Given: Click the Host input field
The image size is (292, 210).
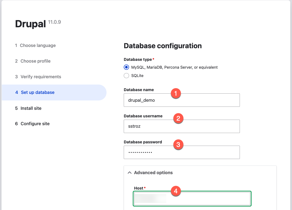Looking at the screenshot, I should click(192, 199).
